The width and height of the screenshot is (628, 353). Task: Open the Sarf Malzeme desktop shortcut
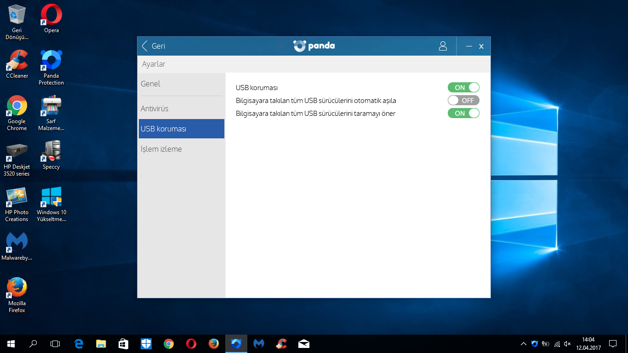pos(51,113)
